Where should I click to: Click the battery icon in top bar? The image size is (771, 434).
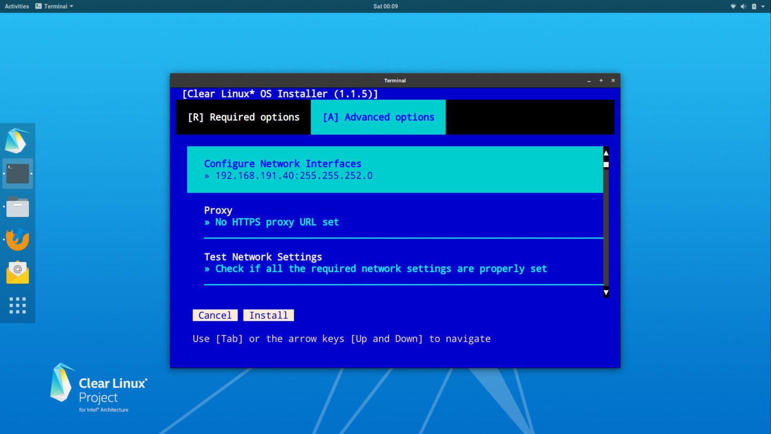754,6
